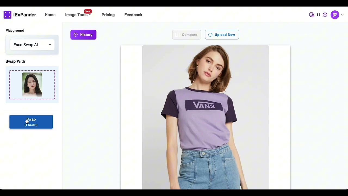Image resolution: width=348 pixels, height=196 pixels.
Task: Click the main model preview image
Action: click(x=206, y=117)
